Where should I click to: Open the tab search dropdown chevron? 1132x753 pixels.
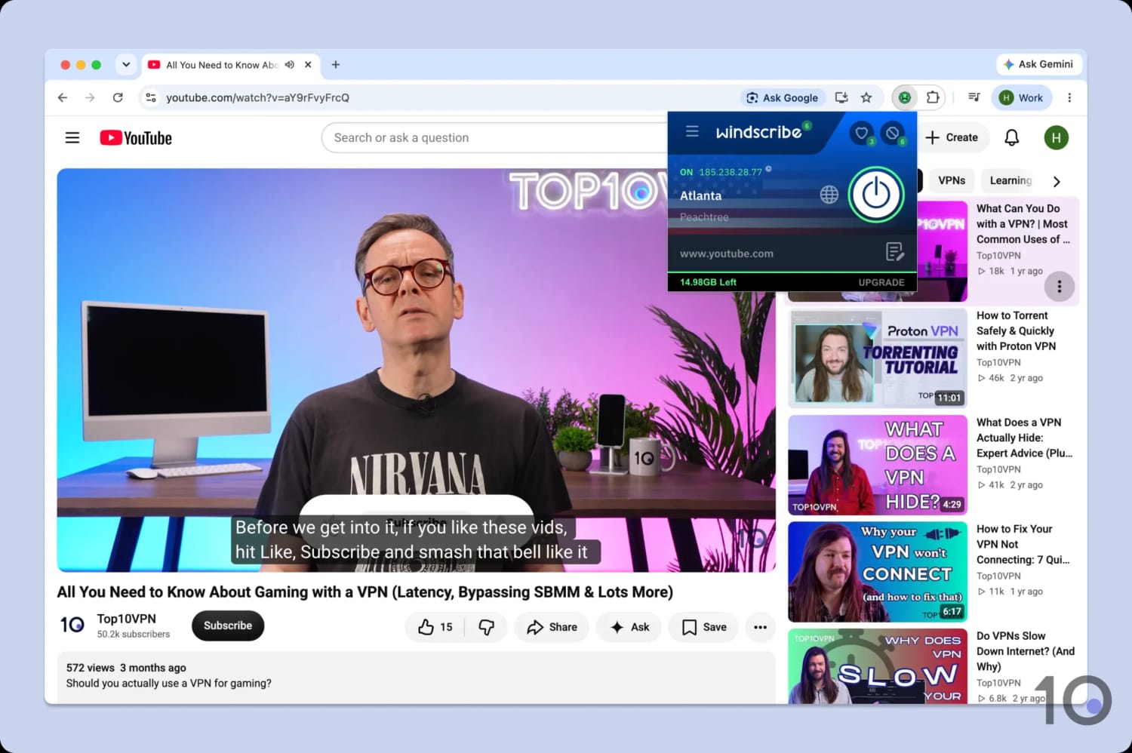(x=126, y=65)
